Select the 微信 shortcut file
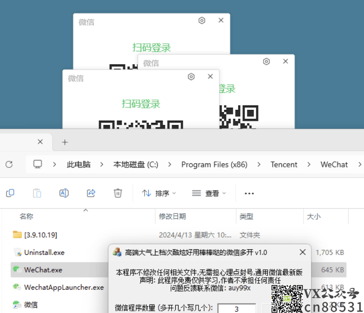The width and height of the screenshot is (364, 313). (x=31, y=305)
